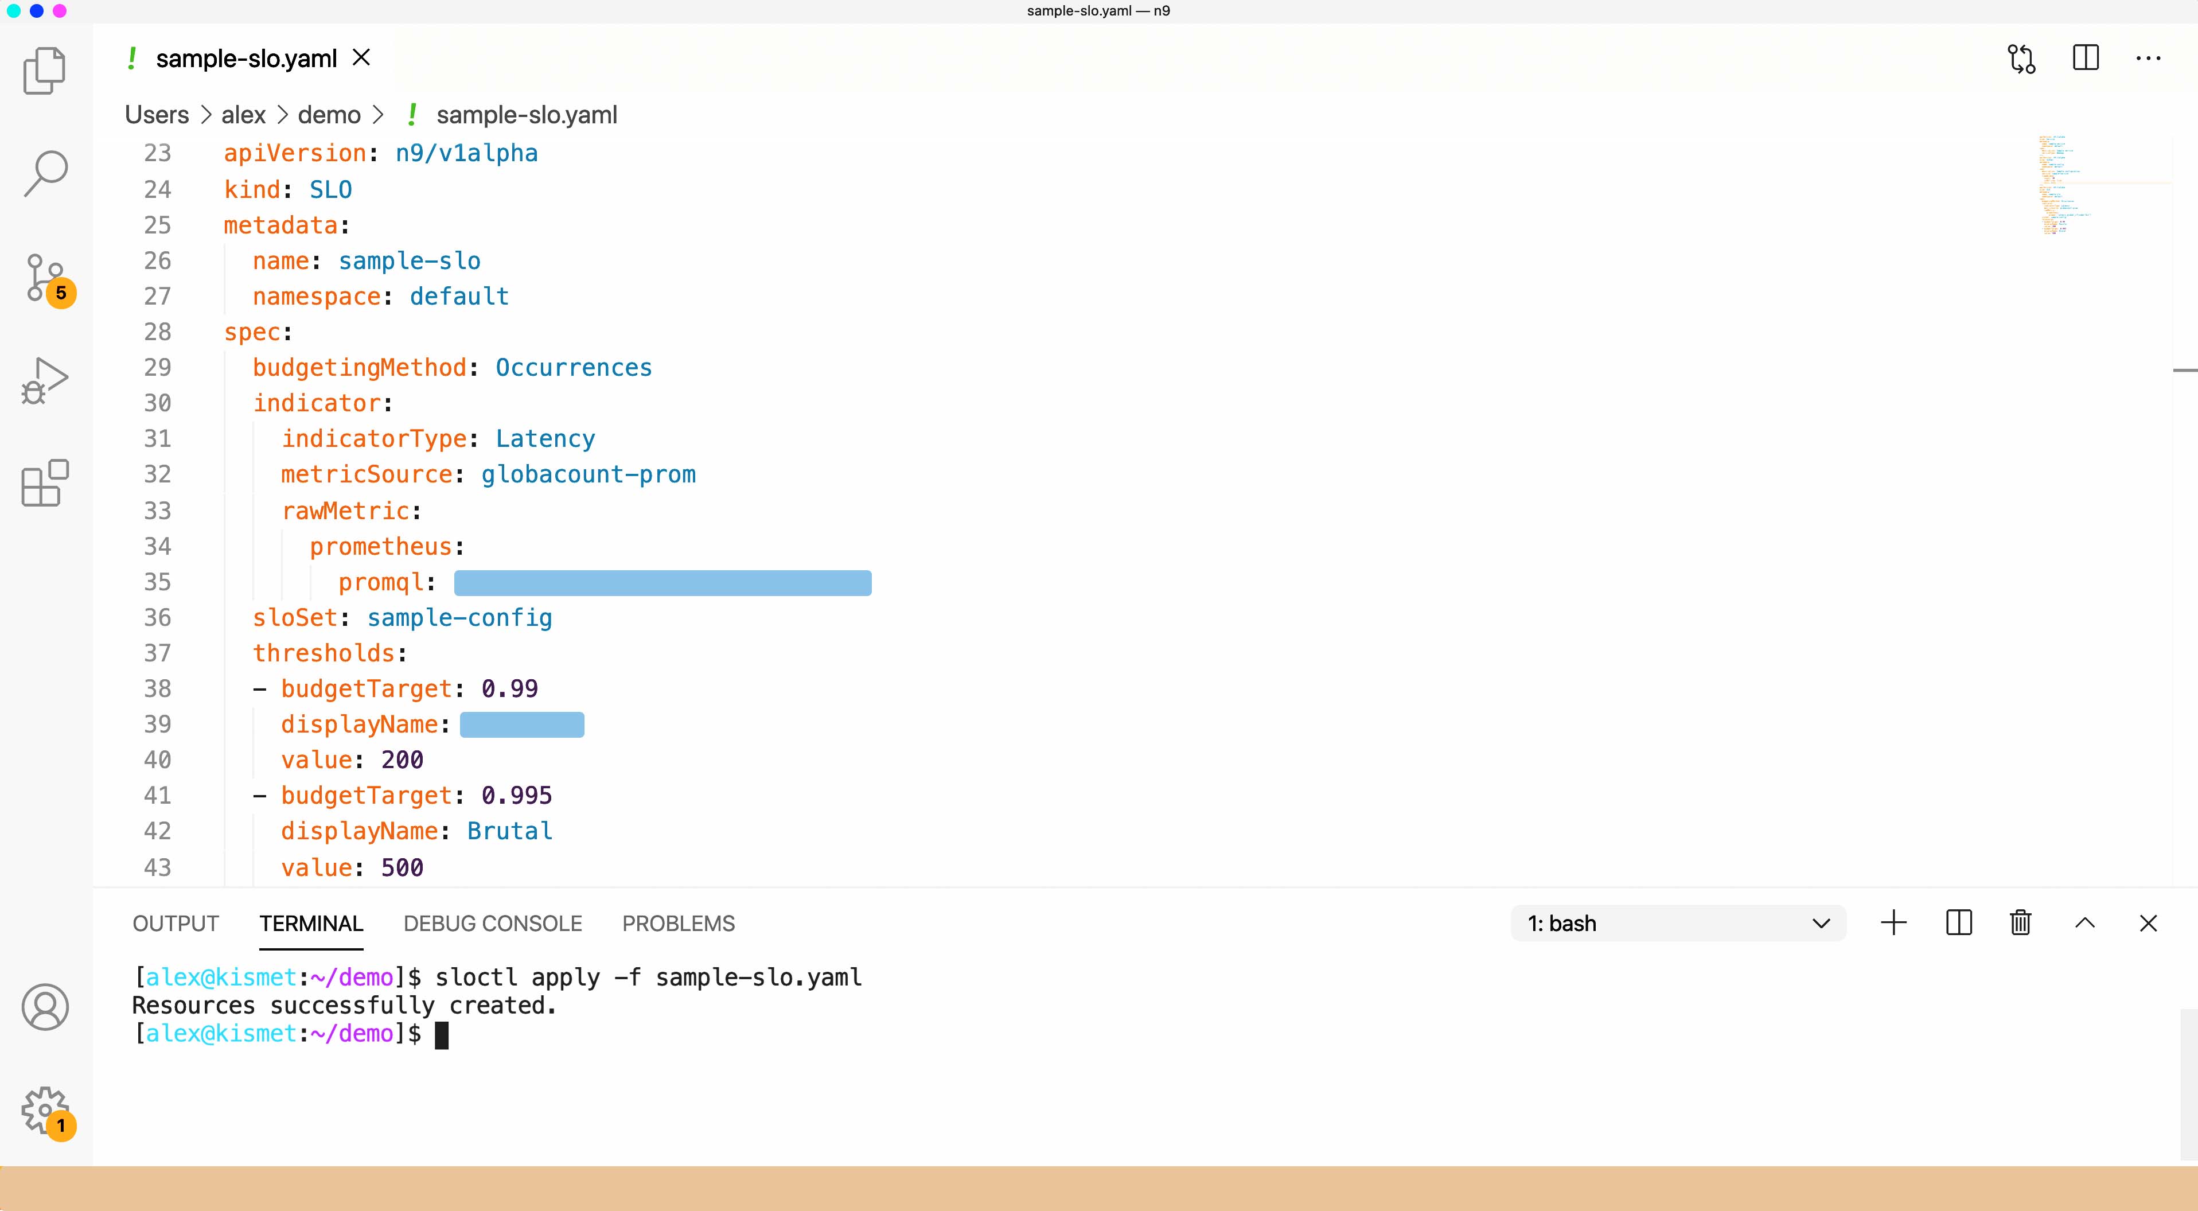Screen dimensions: 2198x1211
Task: Open the Extensions panel icon
Action: point(45,485)
